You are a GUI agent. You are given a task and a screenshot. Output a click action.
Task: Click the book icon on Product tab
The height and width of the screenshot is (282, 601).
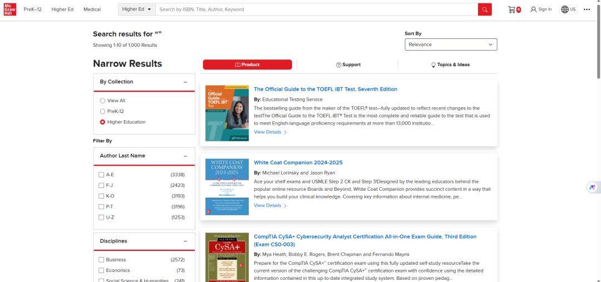[x=238, y=65]
